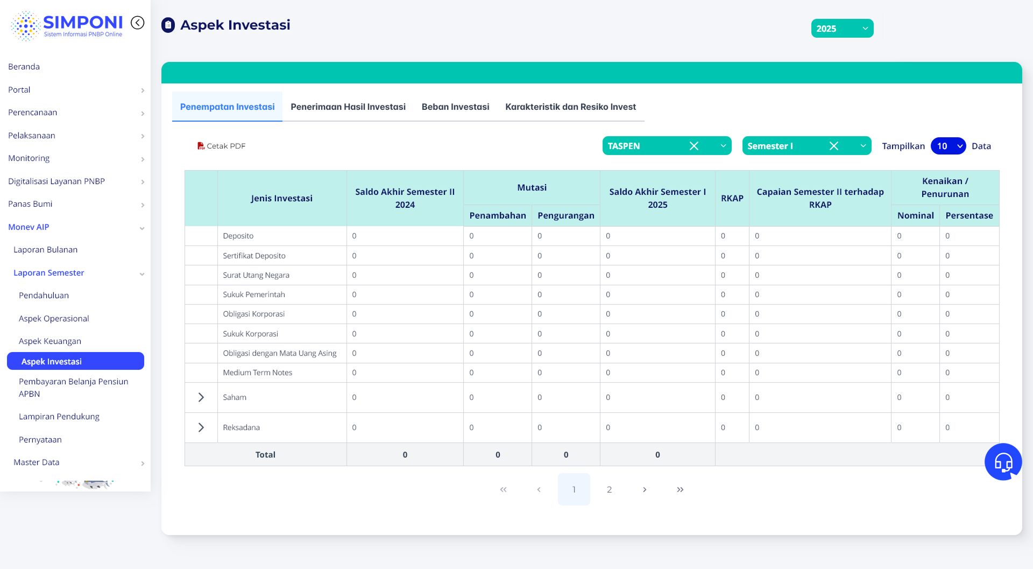1033x569 pixels.
Task: Clear the TASPEN filter with X
Action: [694, 146]
